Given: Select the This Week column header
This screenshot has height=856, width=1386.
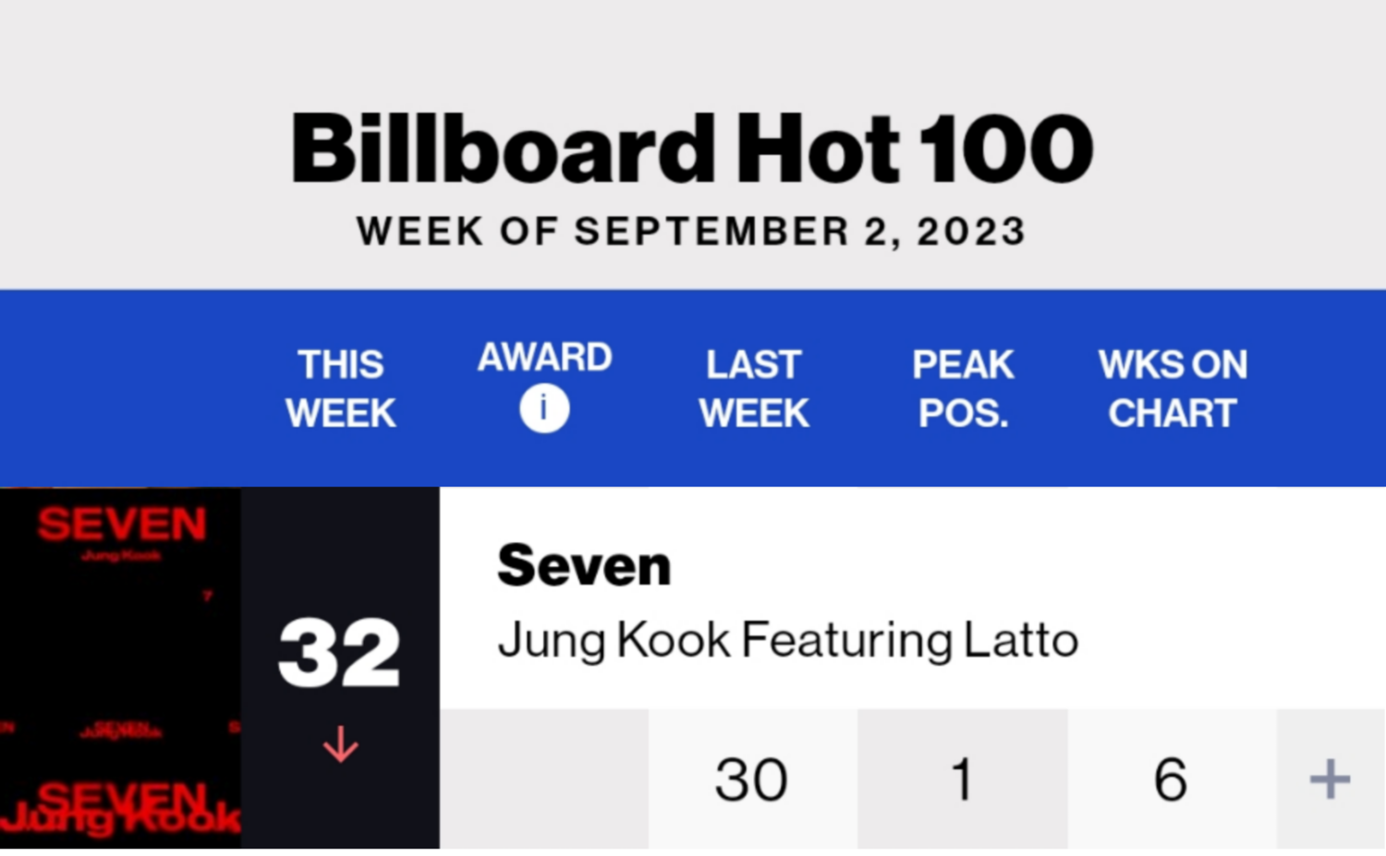Looking at the screenshot, I should tap(341, 389).
